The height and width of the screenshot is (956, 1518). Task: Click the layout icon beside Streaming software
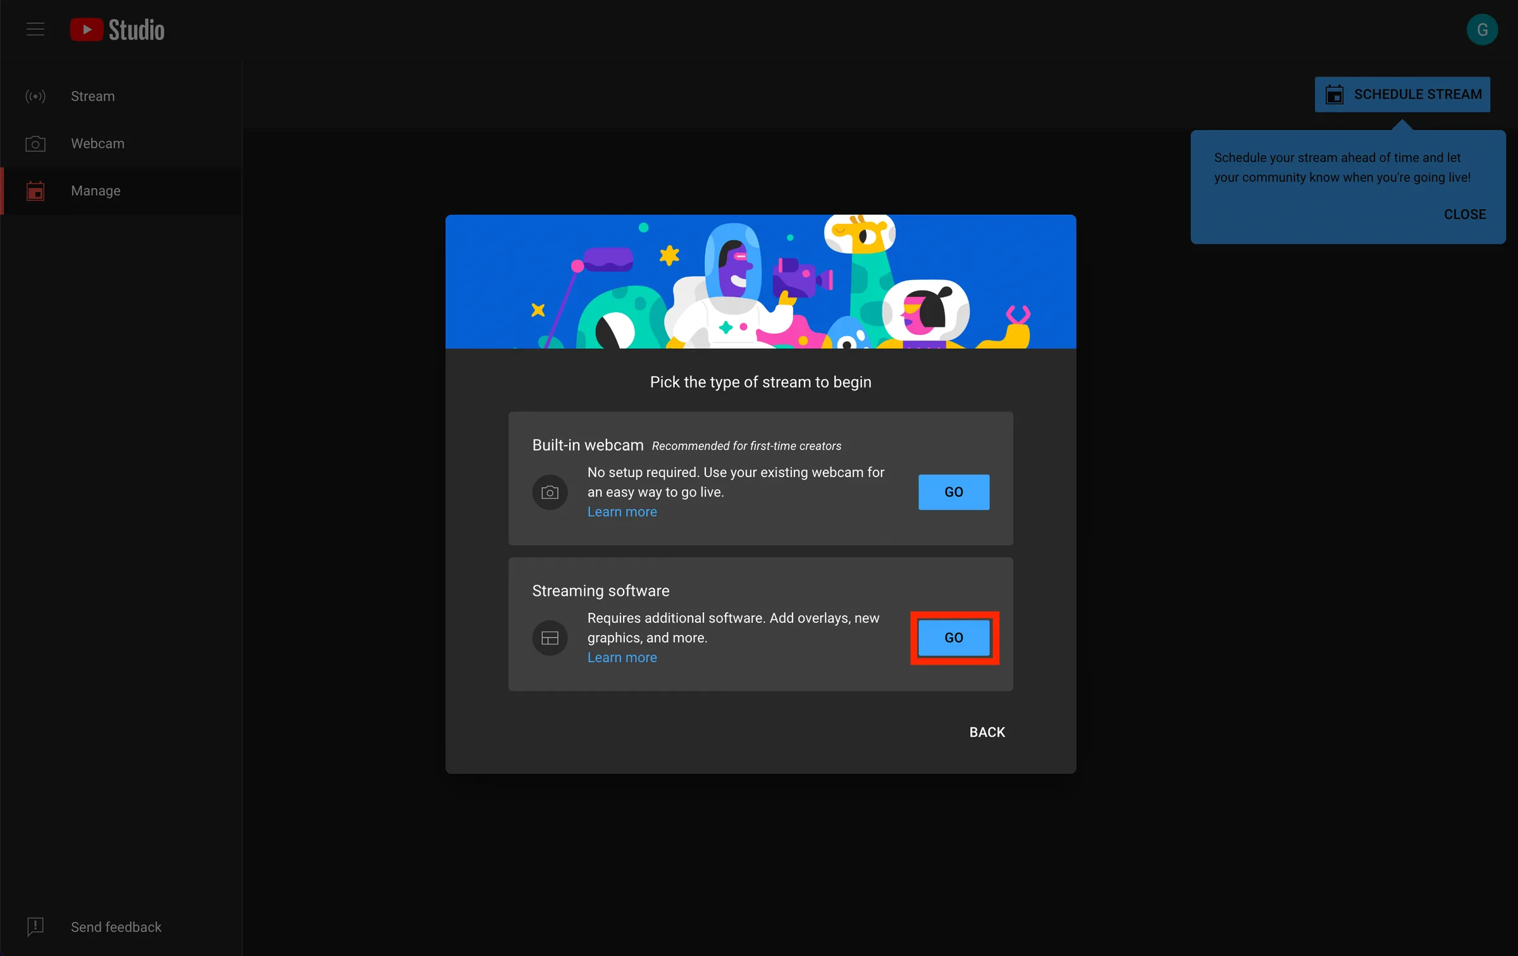pyautogui.click(x=550, y=638)
